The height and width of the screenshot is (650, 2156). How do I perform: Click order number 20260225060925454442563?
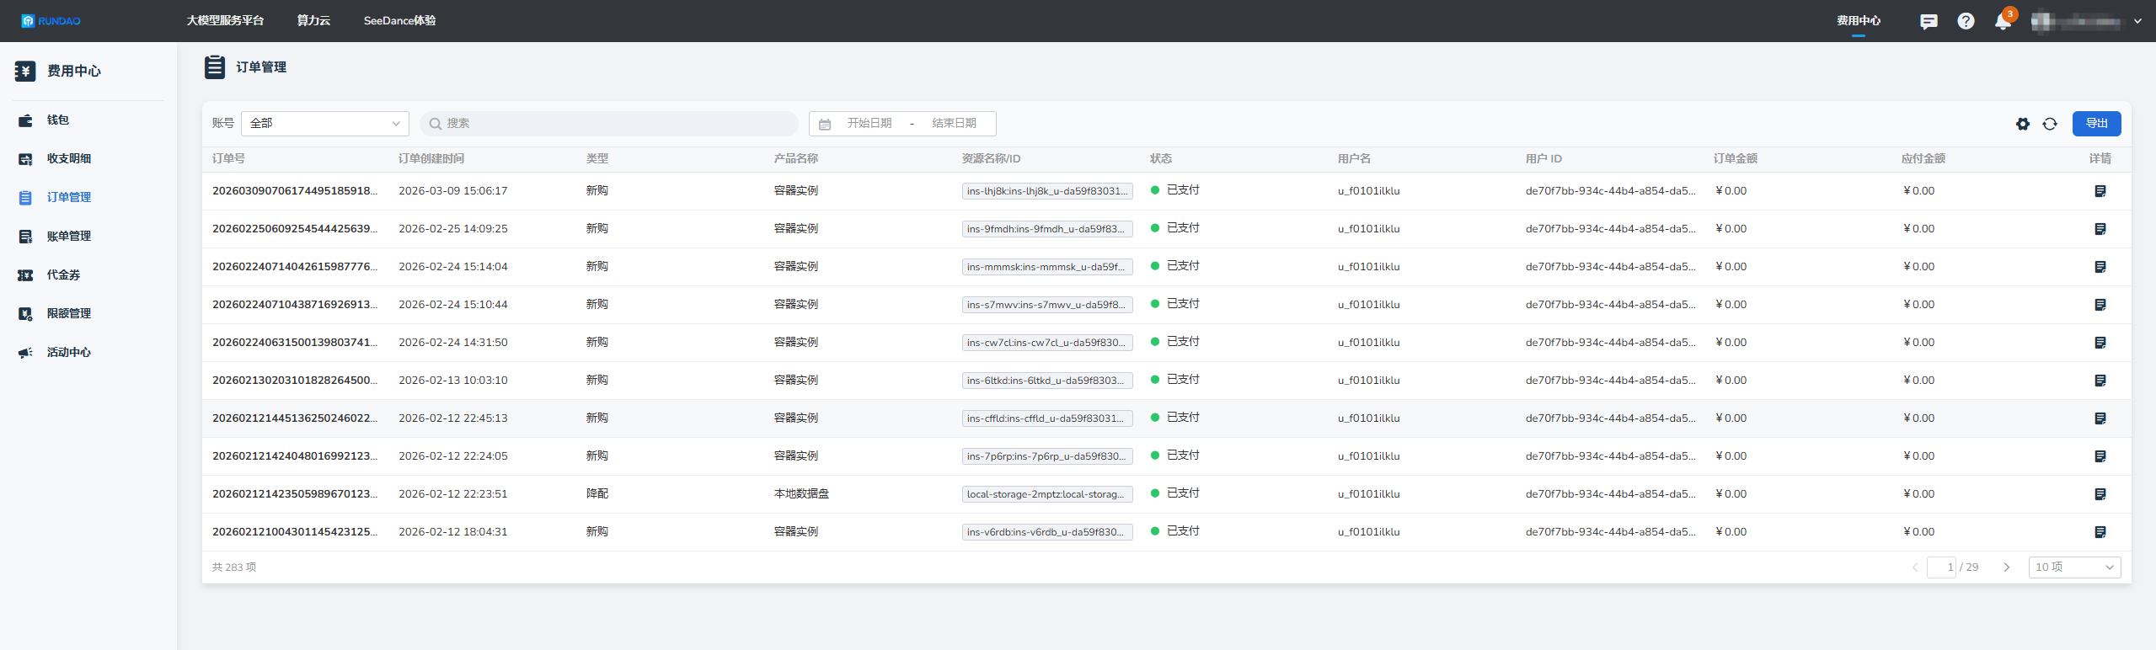pos(295,229)
